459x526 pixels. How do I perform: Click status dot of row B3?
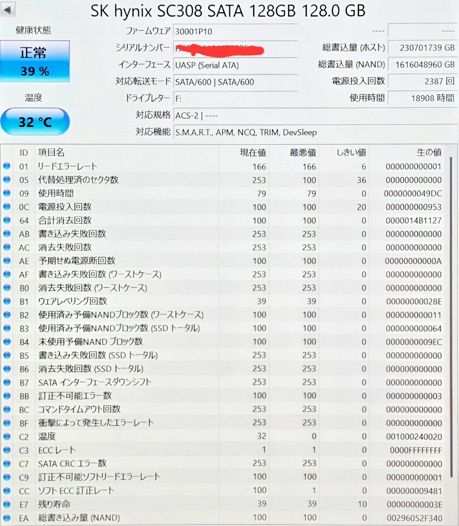tap(7, 328)
